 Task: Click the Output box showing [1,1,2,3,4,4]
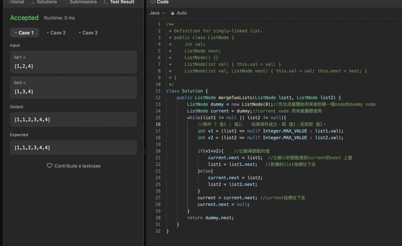(73, 119)
